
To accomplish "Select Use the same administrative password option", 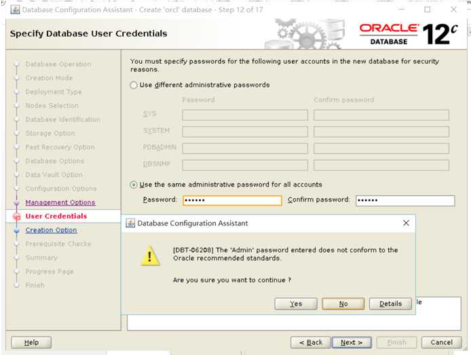I will [x=134, y=185].
